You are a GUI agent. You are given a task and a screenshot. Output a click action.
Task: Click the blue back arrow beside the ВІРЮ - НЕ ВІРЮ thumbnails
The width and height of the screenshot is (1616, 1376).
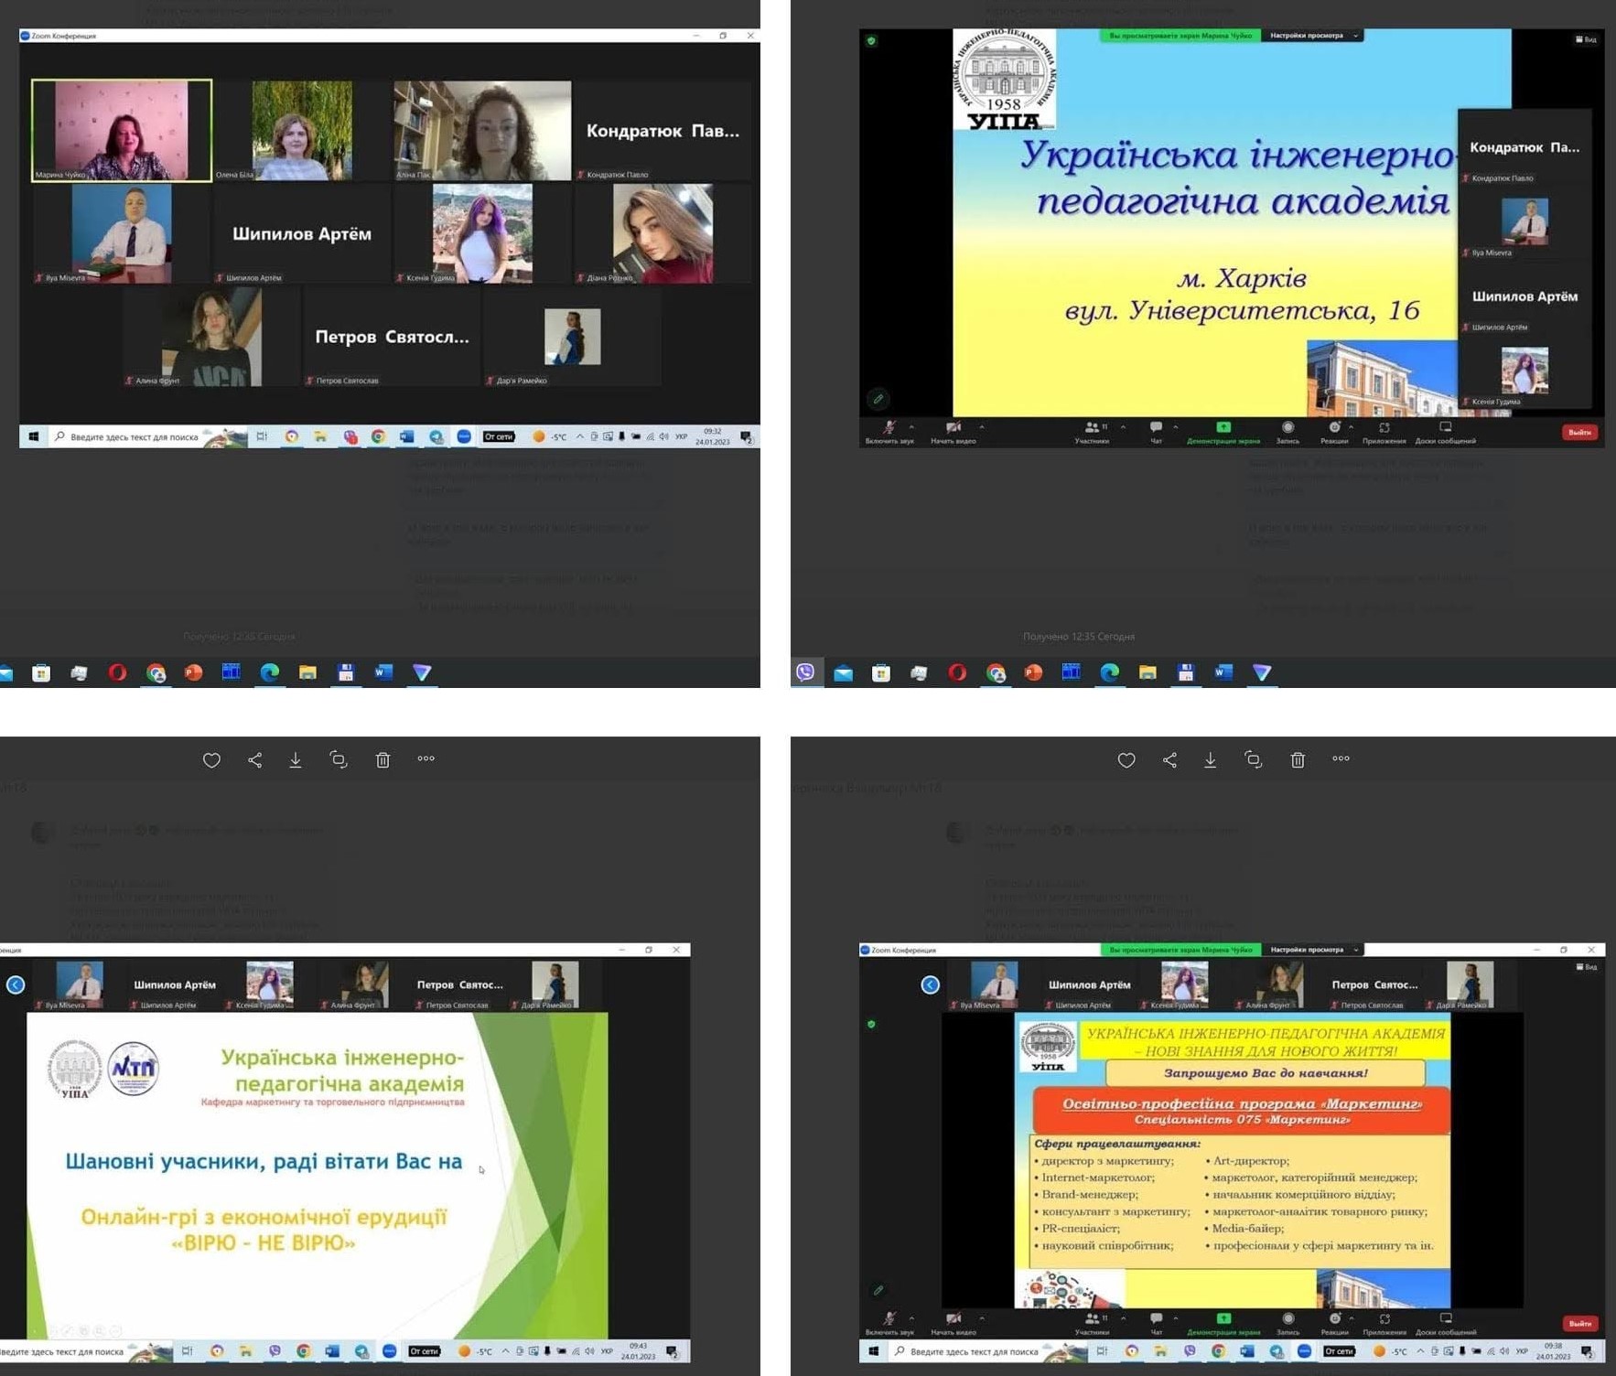16,985
